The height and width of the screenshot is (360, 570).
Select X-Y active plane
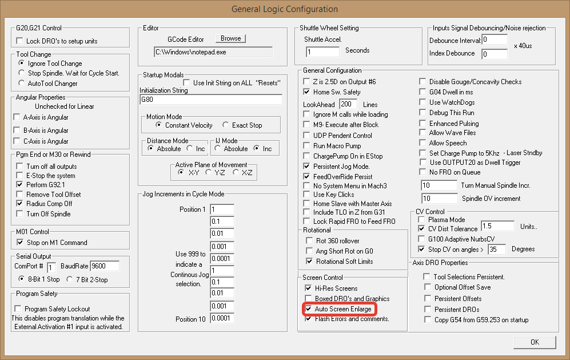[x=181, y=172]
